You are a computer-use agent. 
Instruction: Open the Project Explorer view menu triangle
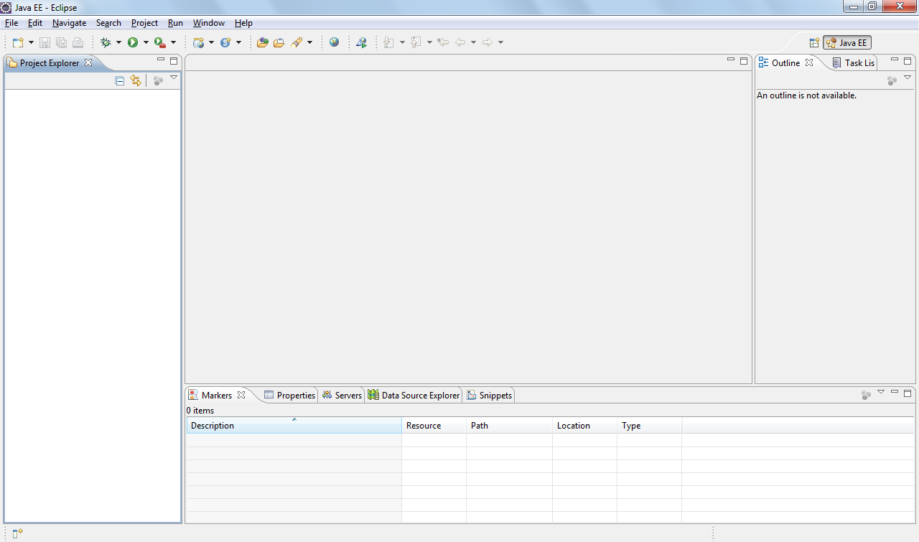[x=174, y=78]
